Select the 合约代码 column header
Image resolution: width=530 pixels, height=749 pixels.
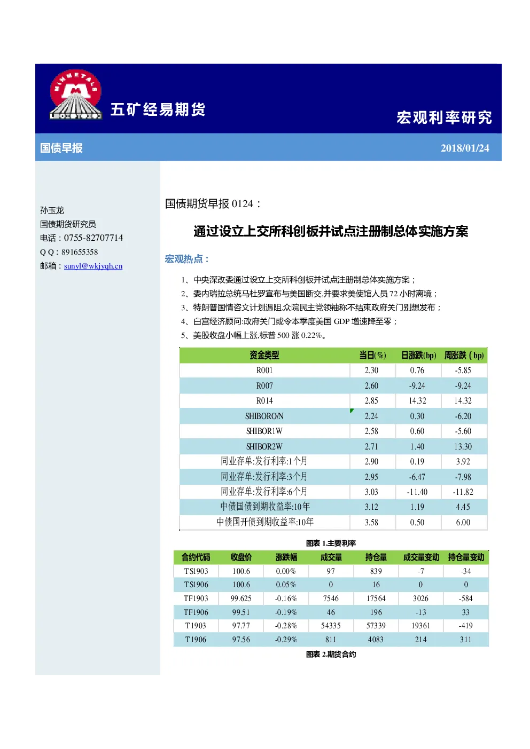[x=196, y=557]
